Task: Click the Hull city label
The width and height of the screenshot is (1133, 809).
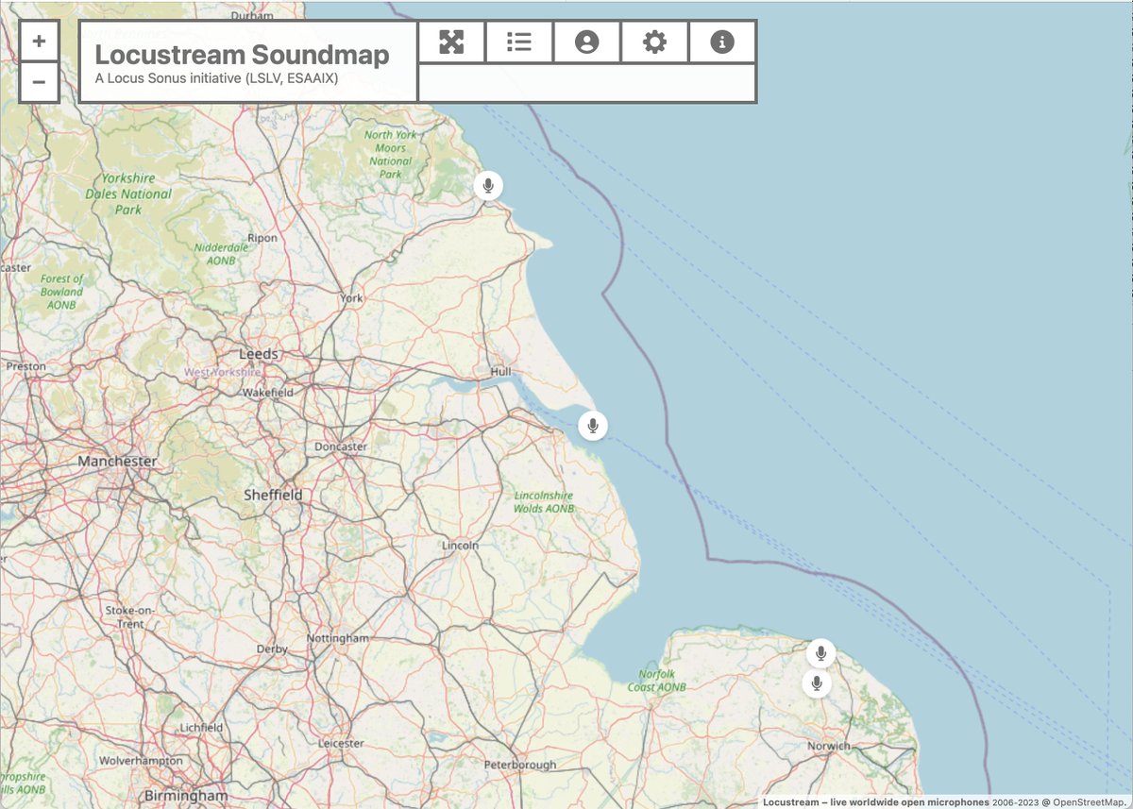Action: [500, 372]
